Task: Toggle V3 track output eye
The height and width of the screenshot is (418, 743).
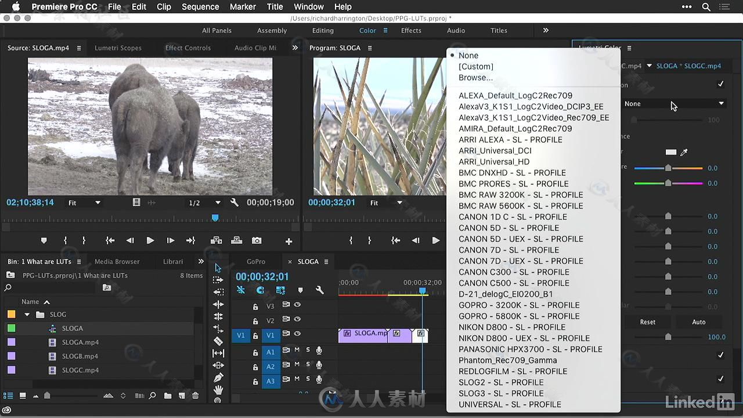Action: 298,305
